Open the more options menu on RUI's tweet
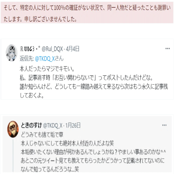Screen dimensions: 174x174 click(x=167, y=49)
